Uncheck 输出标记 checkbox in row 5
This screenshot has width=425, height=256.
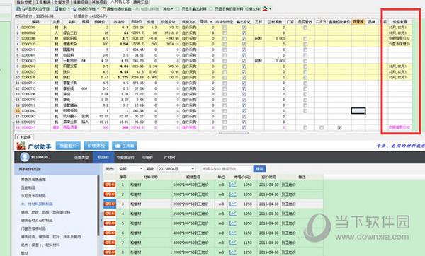[244, 50]
